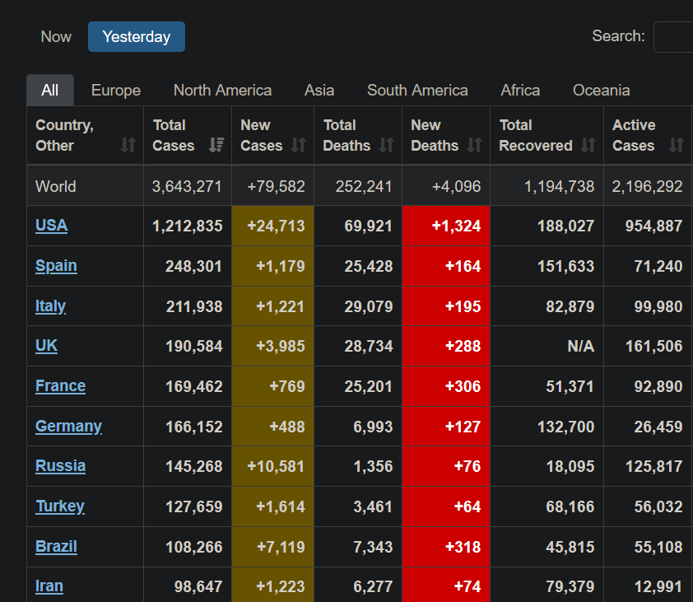The width and height of the screenshot is (693, 602).
Task: Click Italy total recovered 82,879
Action: [x=570, y=306]
